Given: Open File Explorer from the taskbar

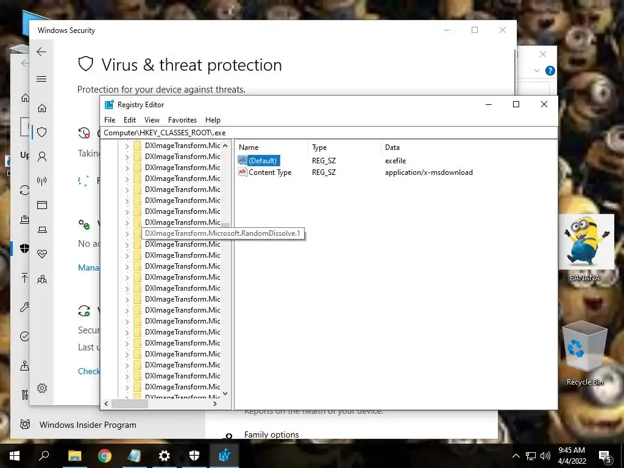Looking at the screenshot, I should click(74, 456).
